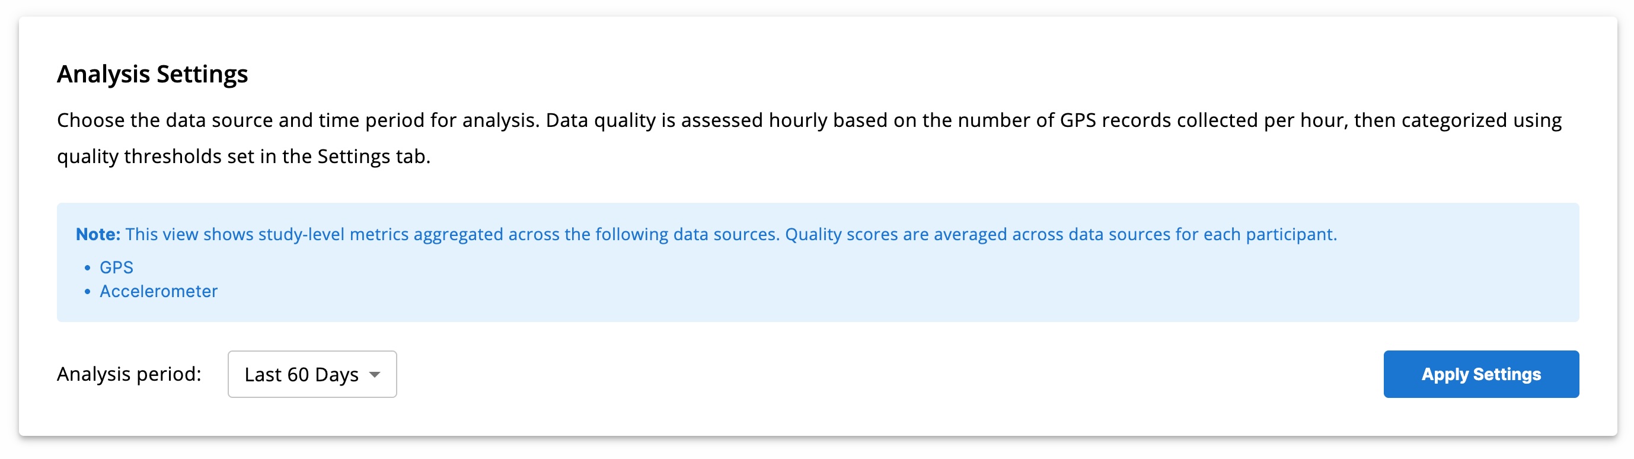This screenshot has height=459, width=1634.
Task: Click the Analysis Settings heading
Action: pos(152,74)
